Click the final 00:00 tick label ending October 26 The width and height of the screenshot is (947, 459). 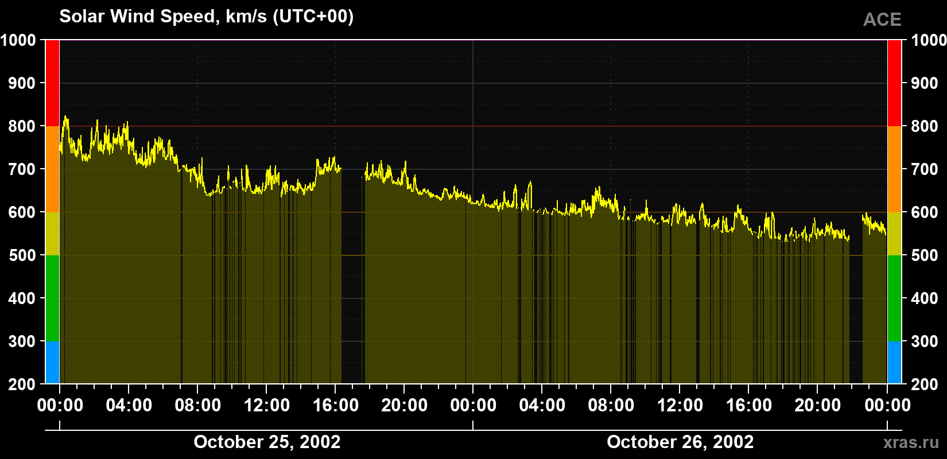pyautogui.click(x=887, y=406)
